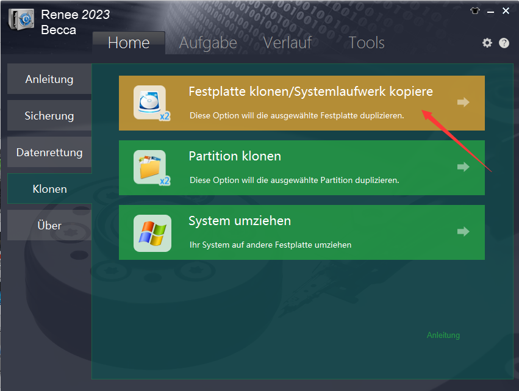Viewport: 519px width, 391px height.
Task: Open settings via the gear icon
Action: 487,43
